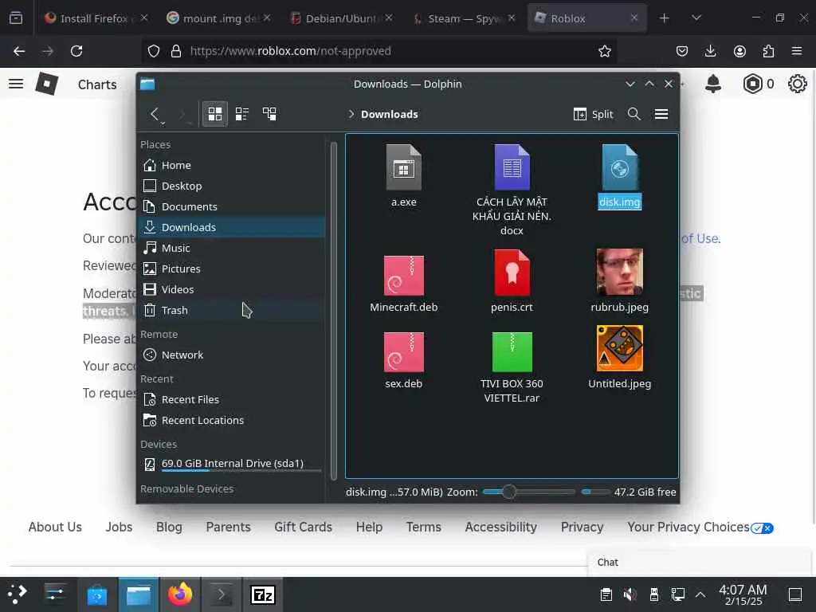The width and height of the screenshot is (816, 612).
Task: Click Downloads breadcrumb path label
Action: click(x=389, y=114)
